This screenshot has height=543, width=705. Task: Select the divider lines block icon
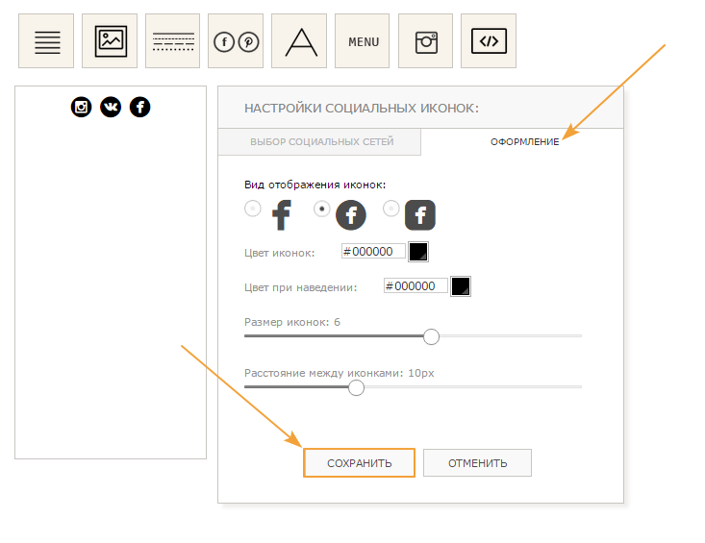[173, 41]
